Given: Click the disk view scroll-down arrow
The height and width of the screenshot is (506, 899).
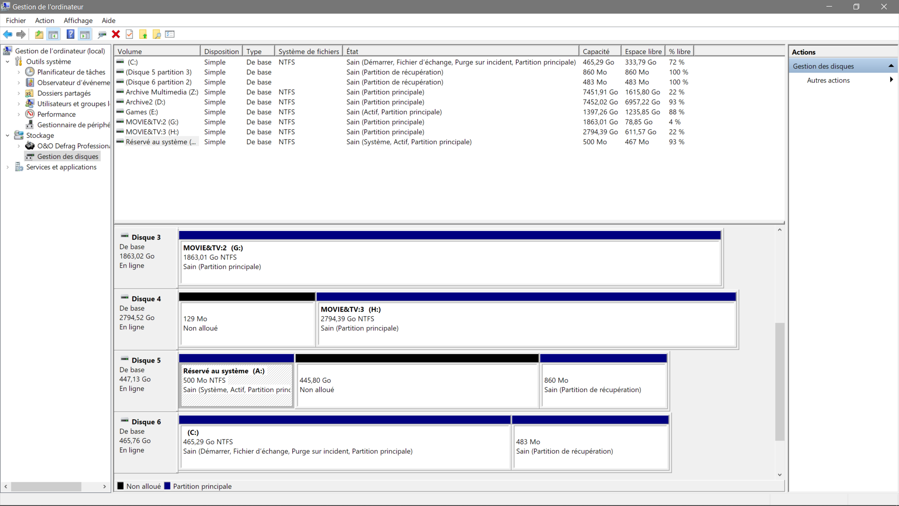Looking at the screenshot, I should (x=780, y=475).
